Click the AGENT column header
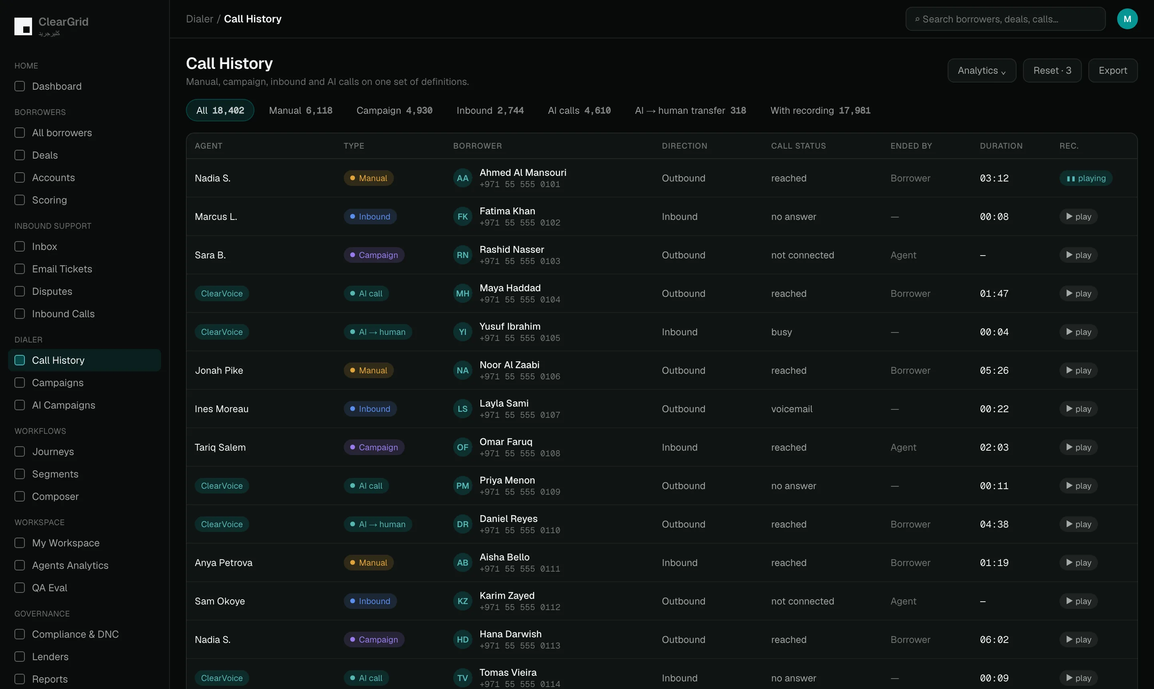Viewport: 1154px width, 689px height. coord(208,146)
